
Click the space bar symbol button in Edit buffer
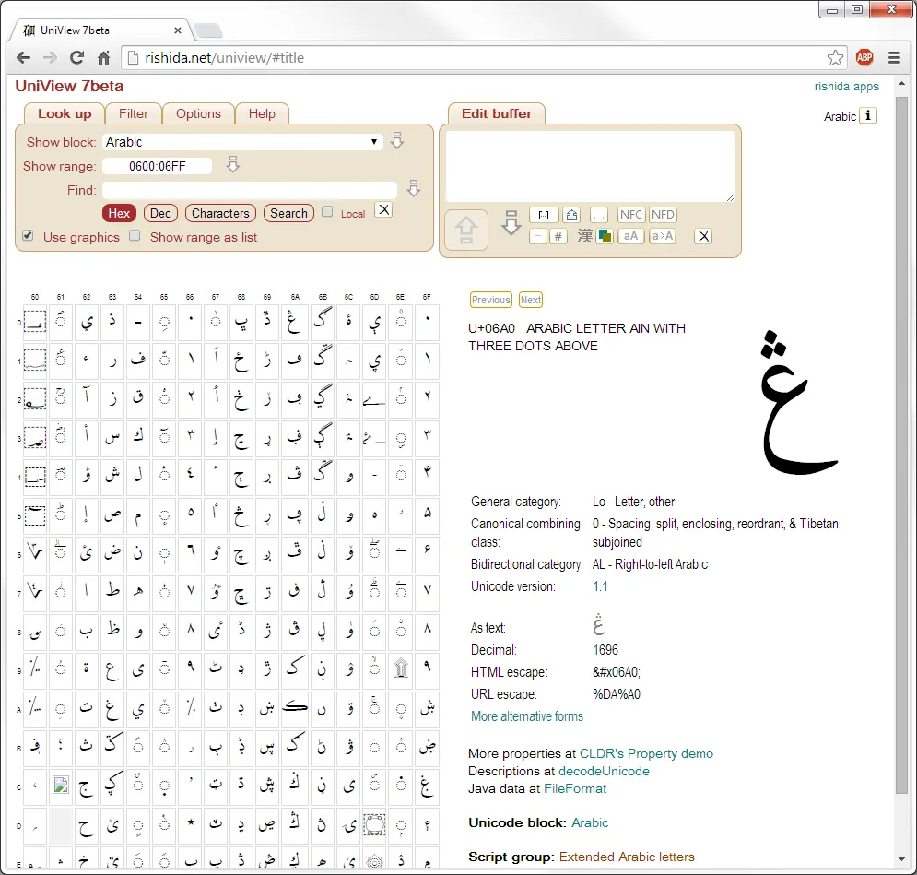tap(598, 215)
